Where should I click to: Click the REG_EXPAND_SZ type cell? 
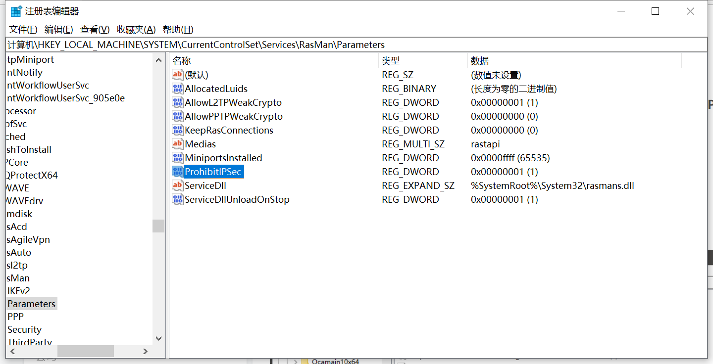418,185
